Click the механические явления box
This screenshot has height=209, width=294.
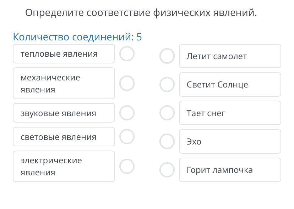click(64, 83)
